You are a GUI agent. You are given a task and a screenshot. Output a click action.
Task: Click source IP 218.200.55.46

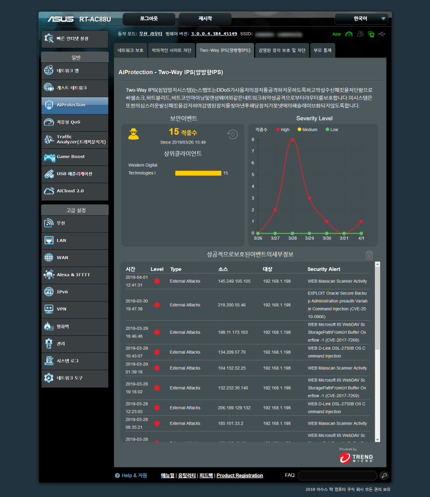pos(232,305)
